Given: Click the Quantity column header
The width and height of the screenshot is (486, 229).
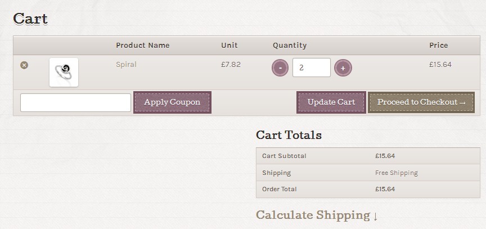Looking at the screenshot, I should point(290,46).
